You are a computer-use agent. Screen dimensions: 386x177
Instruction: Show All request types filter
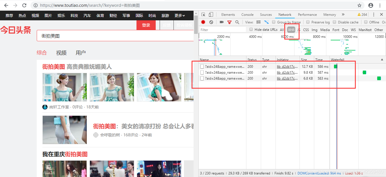(282, 30)
